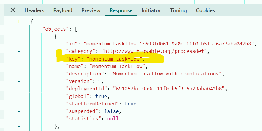This screenshot has width=262, height=131.
Task: Switch to the Payload tab
Action: coord(63,10)
